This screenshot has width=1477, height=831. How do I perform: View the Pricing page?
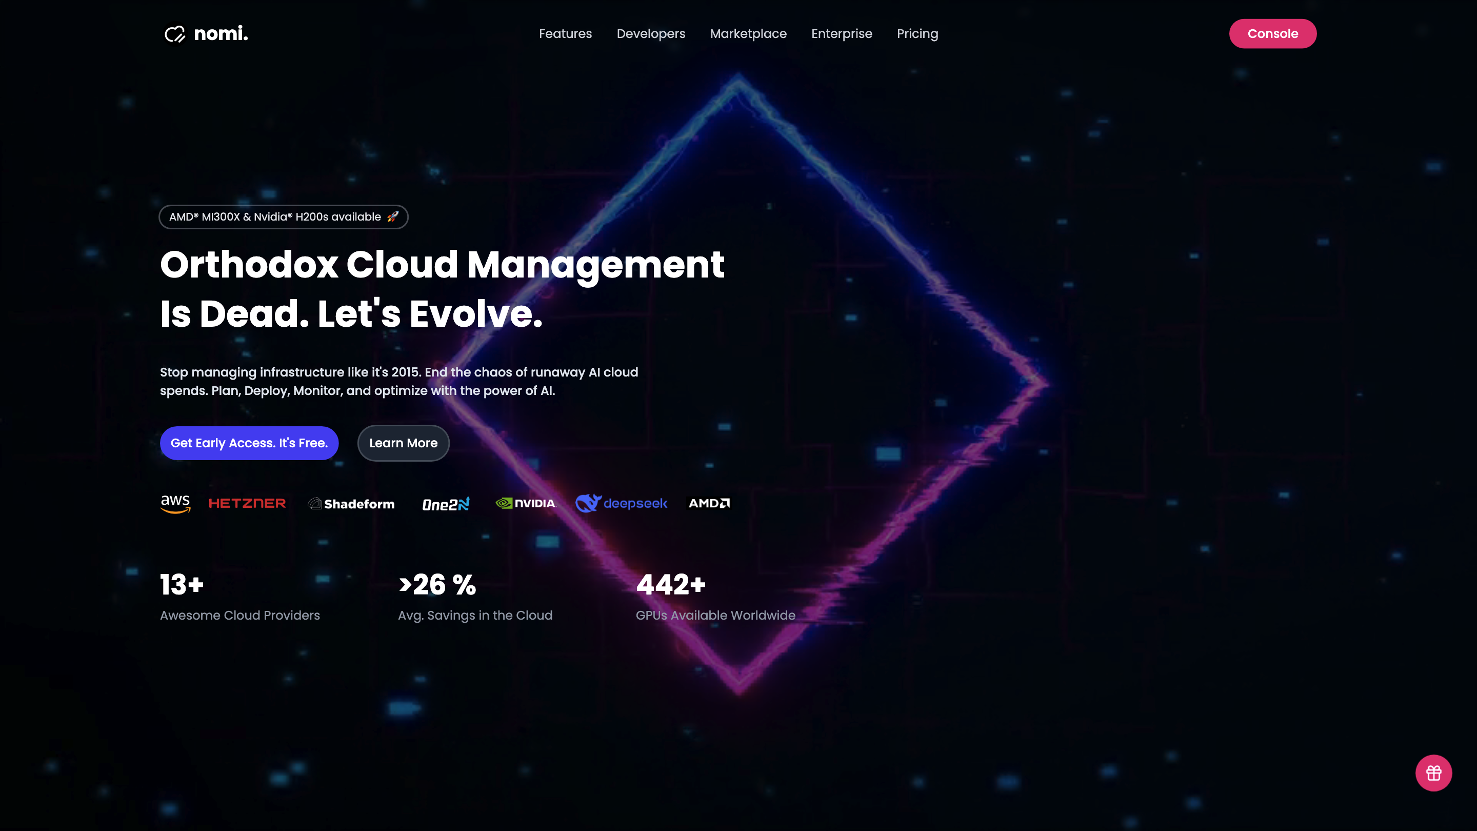click(917, 33)
